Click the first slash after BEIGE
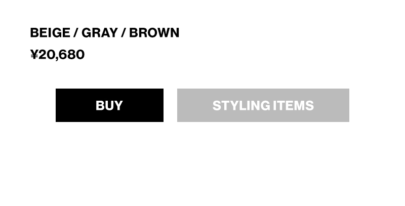 [76, 33]
